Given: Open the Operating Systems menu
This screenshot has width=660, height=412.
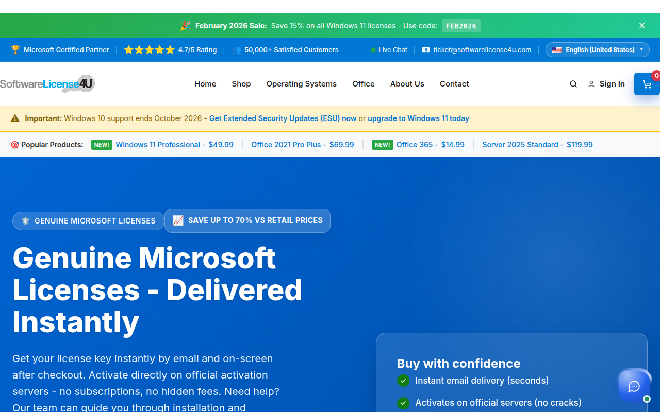Looking at the screenshot, I should point(302,84).
